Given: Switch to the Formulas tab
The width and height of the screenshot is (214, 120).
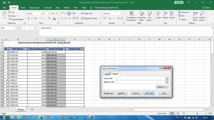Looking at the screenshot, I should point(47,8).
